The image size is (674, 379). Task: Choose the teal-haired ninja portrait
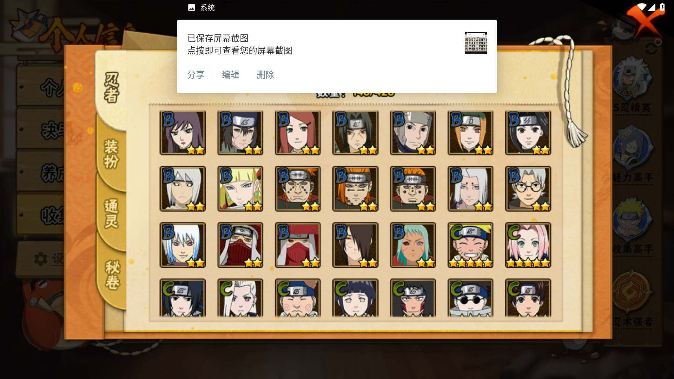[413, 245]
